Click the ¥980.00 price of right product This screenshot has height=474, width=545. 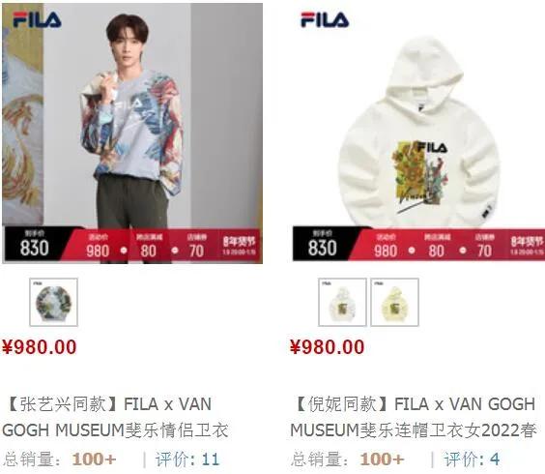[x=327, y=347]
